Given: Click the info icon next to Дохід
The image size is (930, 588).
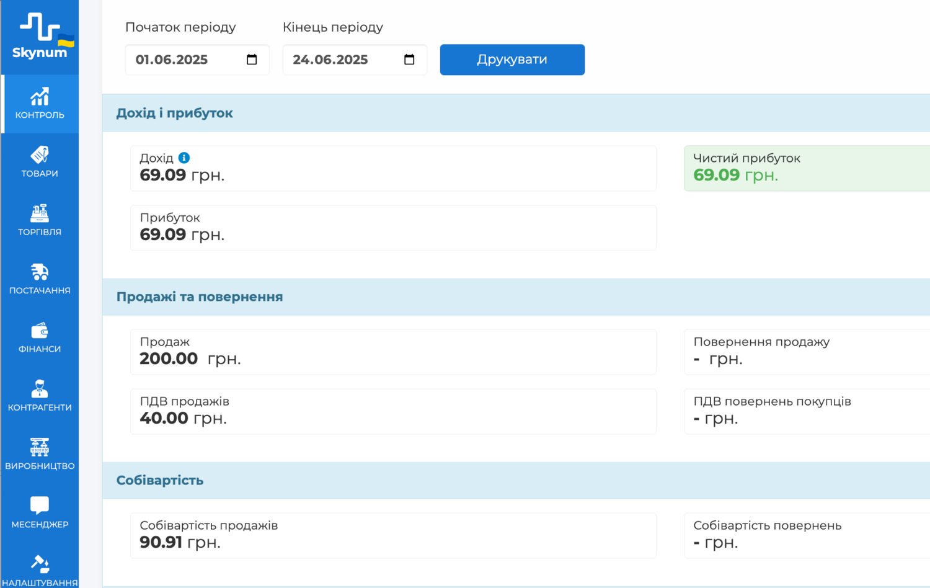Looking at the screenshot, I should click(x=184, y=158).
